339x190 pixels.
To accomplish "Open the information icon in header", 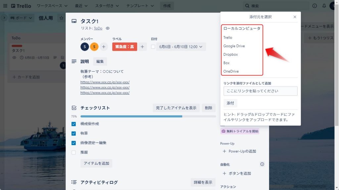I will (x=315, y=6).
